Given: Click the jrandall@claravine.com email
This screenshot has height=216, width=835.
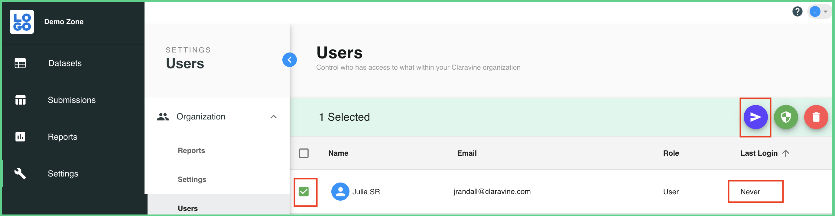Looking at the screenshot, I should coord(492,192).
